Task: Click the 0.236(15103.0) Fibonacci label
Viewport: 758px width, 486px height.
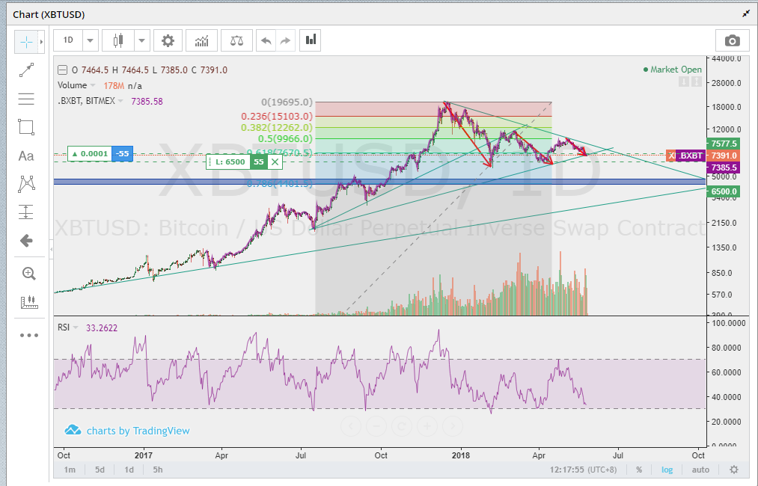Action: [277, 117]
